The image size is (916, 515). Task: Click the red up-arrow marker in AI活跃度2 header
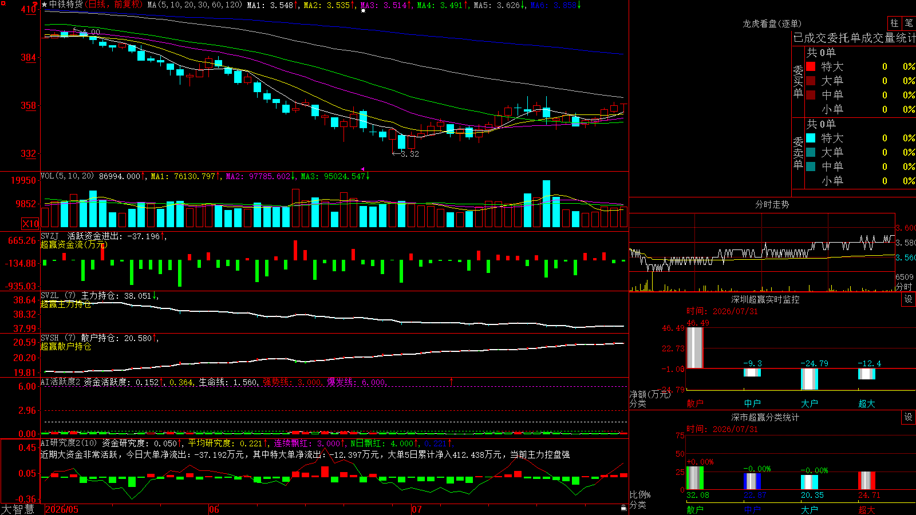point(451,381)
